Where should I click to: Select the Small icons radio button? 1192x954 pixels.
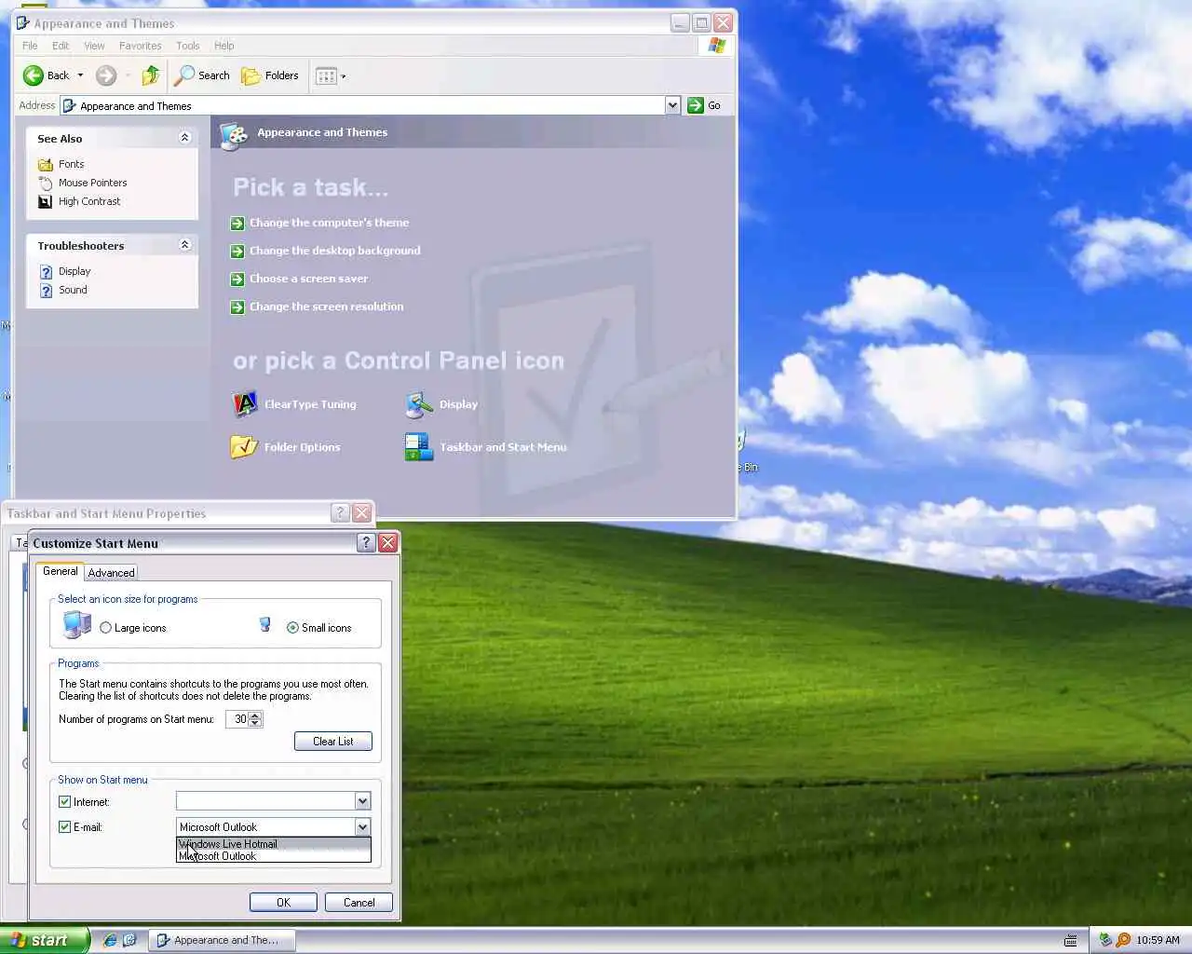point(292,628)
